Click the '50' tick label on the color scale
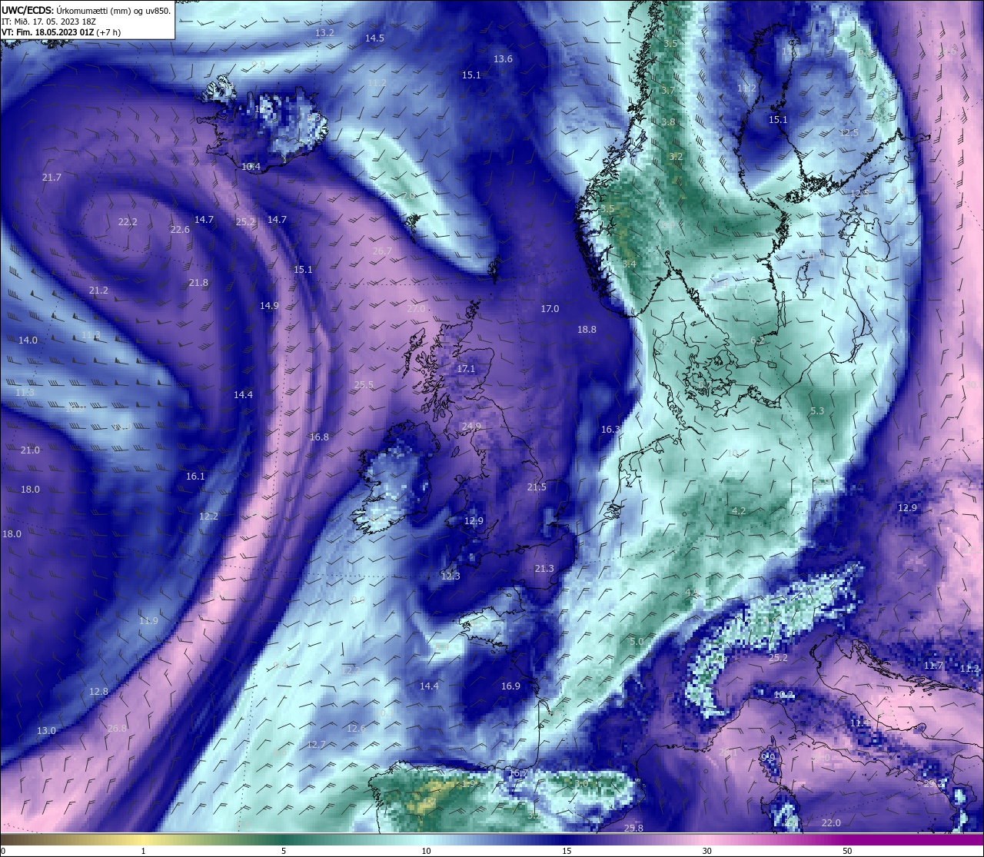984x857 pixels. [846, 851]
